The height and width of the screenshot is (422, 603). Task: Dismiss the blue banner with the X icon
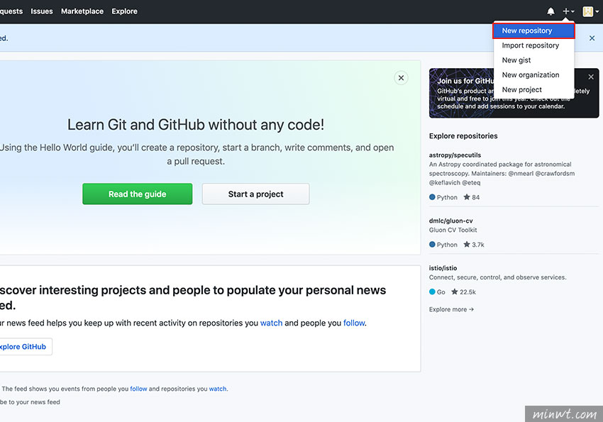tap(592, 38)
